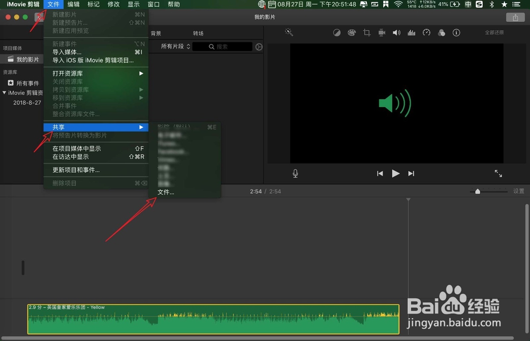Show the clip information icon

[x=456, y=32]
